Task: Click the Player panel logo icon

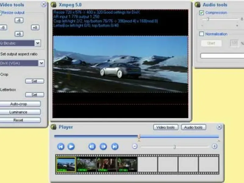Action: coord(54,127)
